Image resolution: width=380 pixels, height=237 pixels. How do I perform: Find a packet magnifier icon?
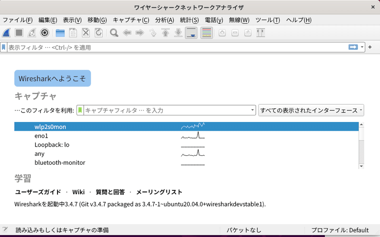114,33
